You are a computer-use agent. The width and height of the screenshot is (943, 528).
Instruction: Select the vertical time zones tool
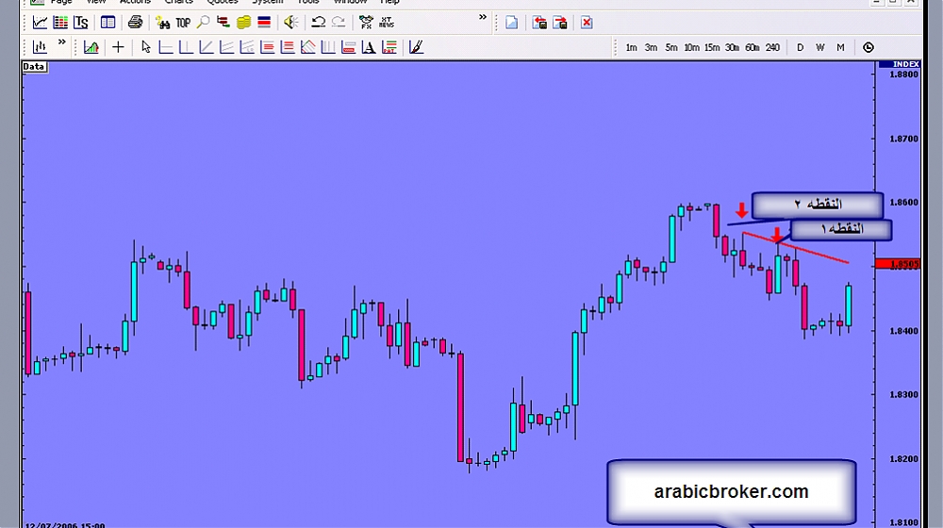pos(328,47)
